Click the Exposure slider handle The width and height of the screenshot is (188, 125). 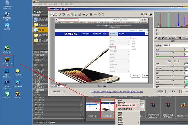[x=173, y=66]
